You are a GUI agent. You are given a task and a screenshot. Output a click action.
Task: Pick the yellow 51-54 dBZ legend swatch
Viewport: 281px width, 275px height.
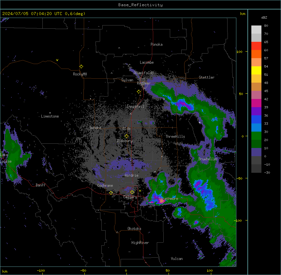point(256,70)
